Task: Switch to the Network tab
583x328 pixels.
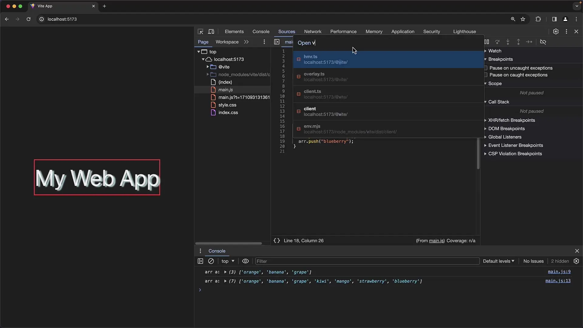Action: pyautogui.click(x=313, y=32)
